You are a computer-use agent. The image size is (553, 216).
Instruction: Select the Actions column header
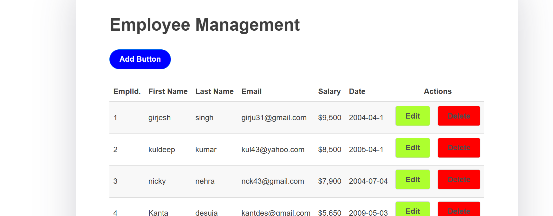coord(438,91)
